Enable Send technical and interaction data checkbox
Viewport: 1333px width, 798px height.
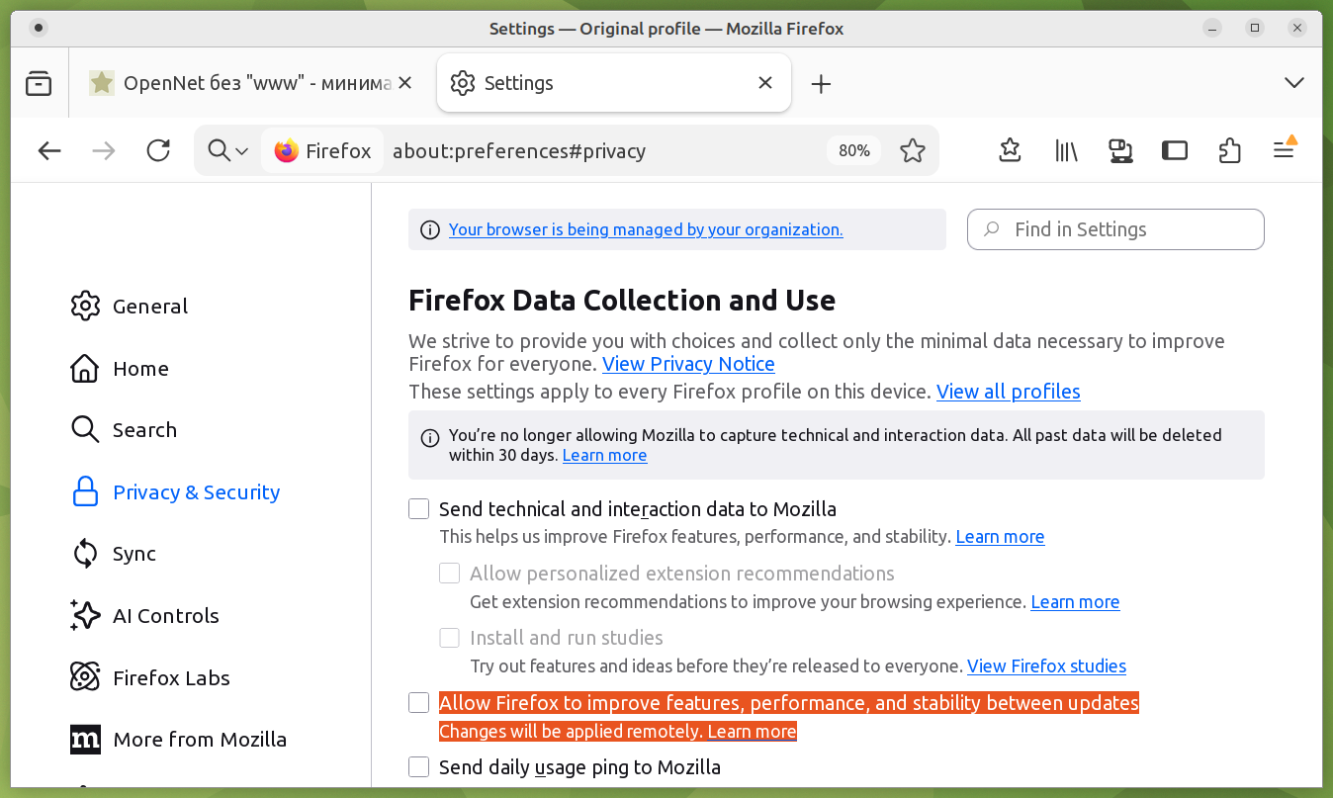[x=419, y=509]
